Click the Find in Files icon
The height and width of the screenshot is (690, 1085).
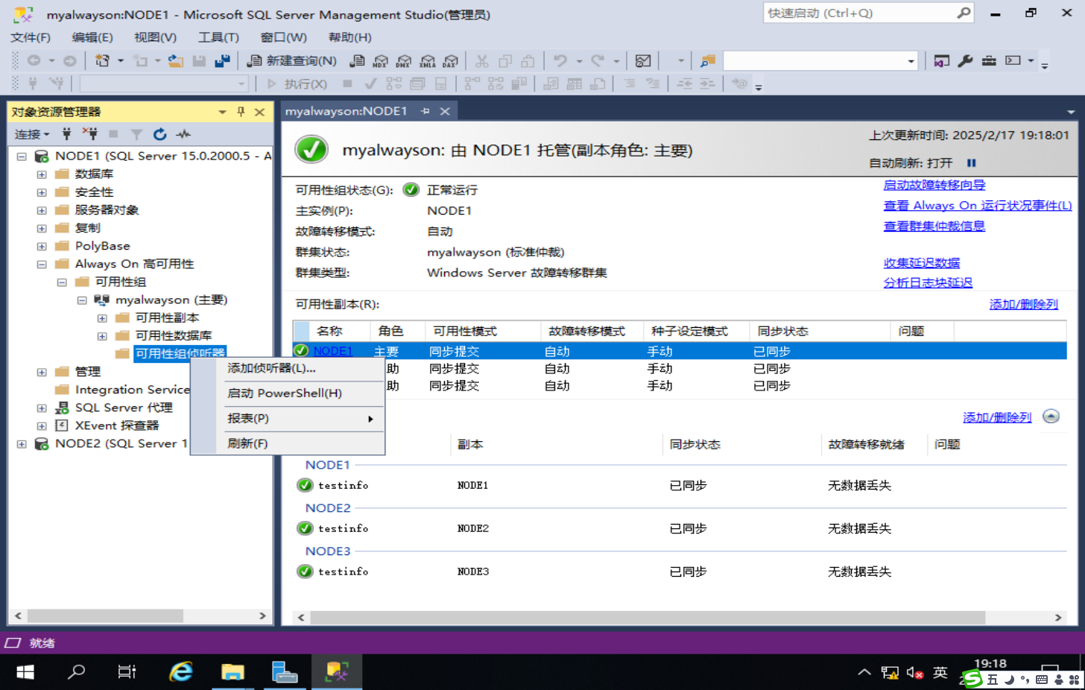pos(708,61)
